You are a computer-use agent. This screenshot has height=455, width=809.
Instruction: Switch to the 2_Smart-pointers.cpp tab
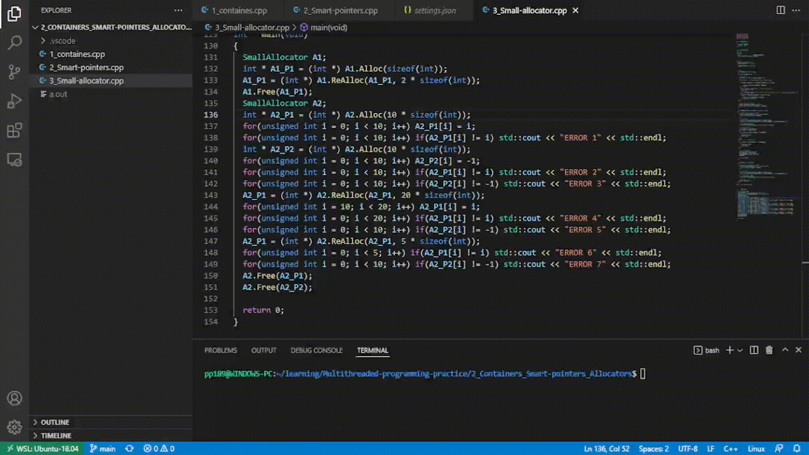[x=340, y=11]
